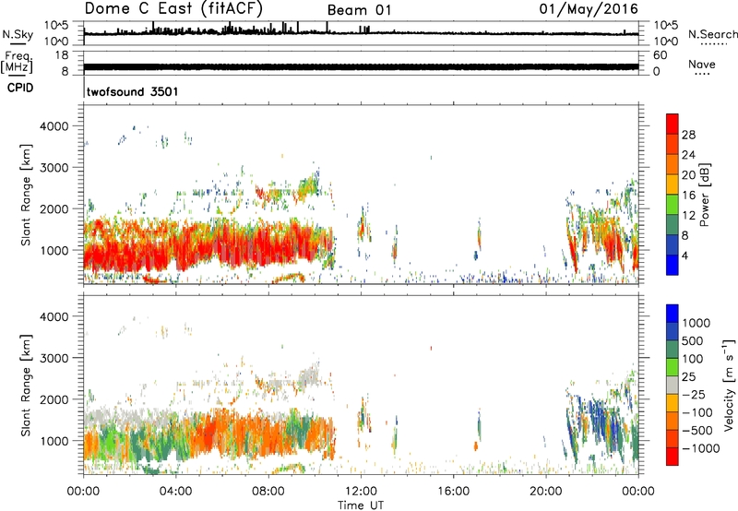Click the 'Nave' legend label
This screenshot has height=511, width=738.
pos(702,64)
